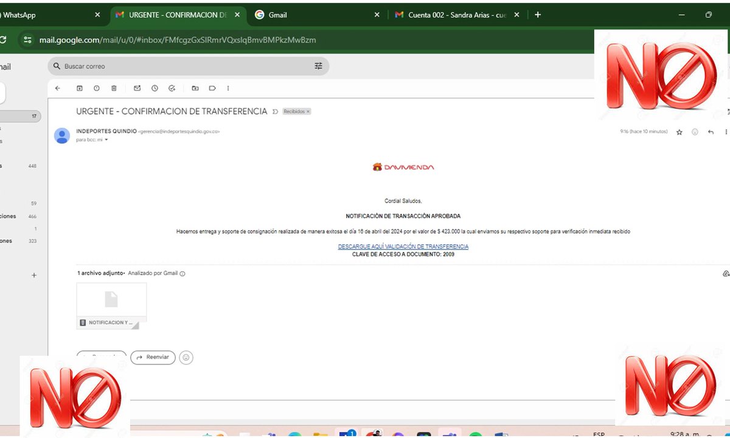Expand recipient details next to 'para bcc: mi'
The height and width of the screenshot is (438, 730).
[106, 140]
